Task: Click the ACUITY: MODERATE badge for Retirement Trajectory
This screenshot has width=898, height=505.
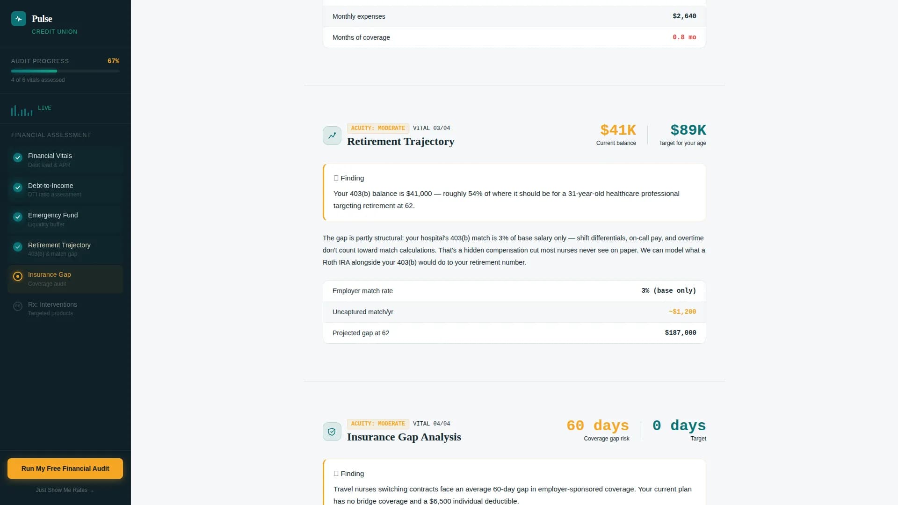Action: pyautogui.click(x=377, y=128)
